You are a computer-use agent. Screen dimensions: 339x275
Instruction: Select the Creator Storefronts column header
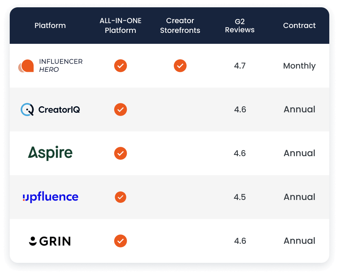[x=180, y=26]
